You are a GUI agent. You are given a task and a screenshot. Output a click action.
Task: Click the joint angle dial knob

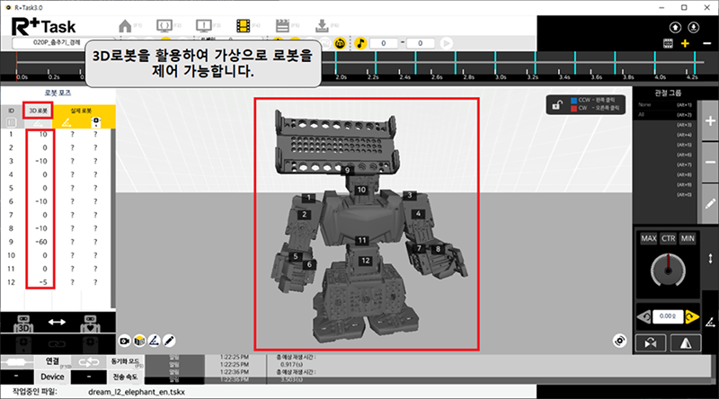[666, 268]
